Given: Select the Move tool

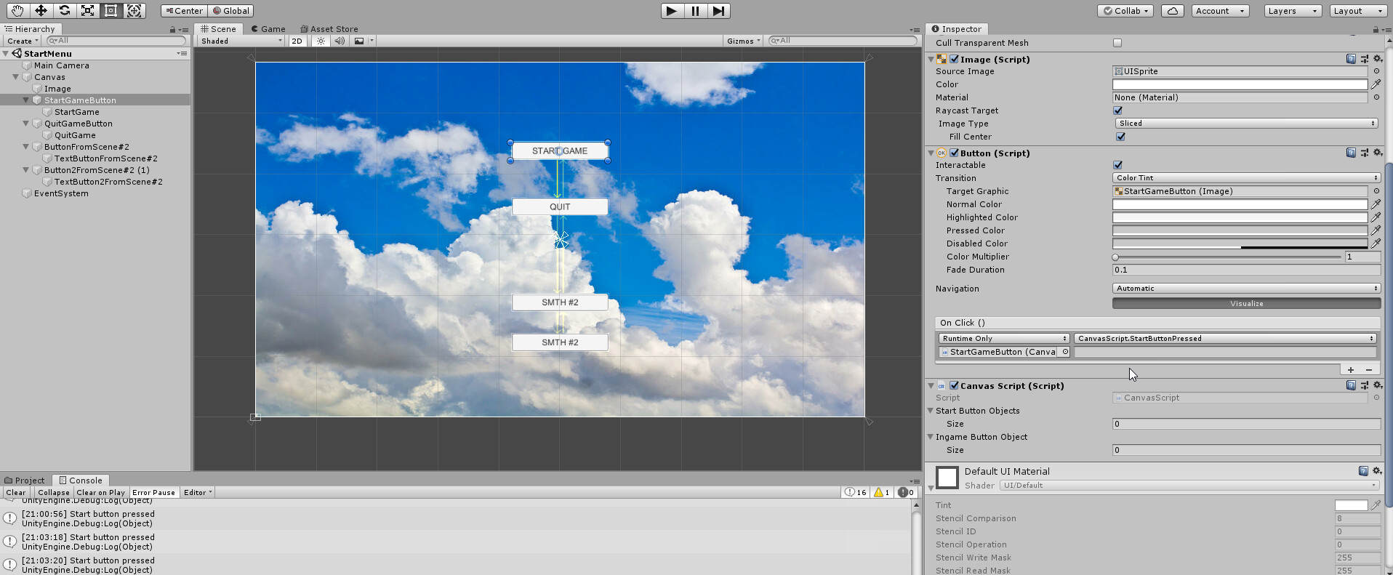Looking at the screenshot, I should point(41,10).
